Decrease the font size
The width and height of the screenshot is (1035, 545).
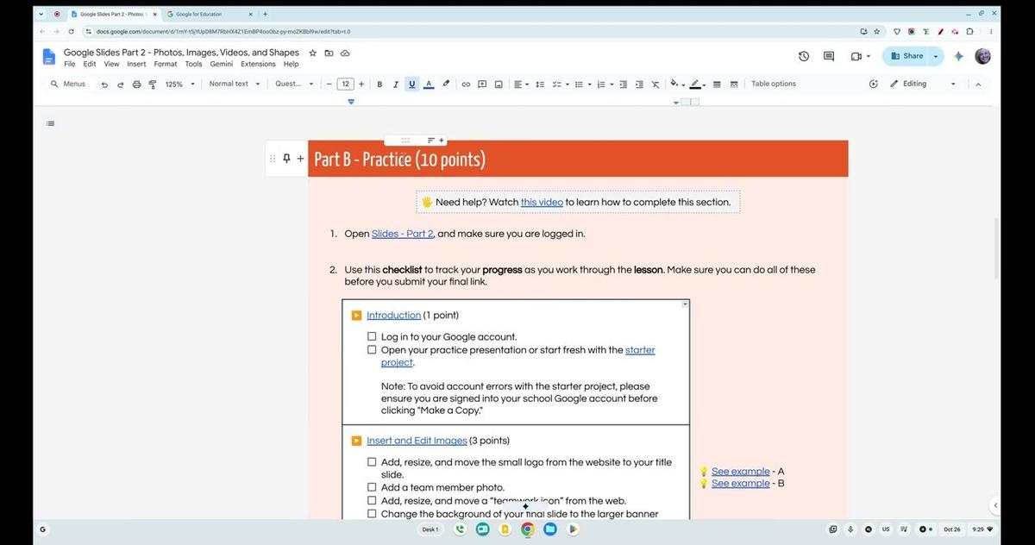[329, 85]
